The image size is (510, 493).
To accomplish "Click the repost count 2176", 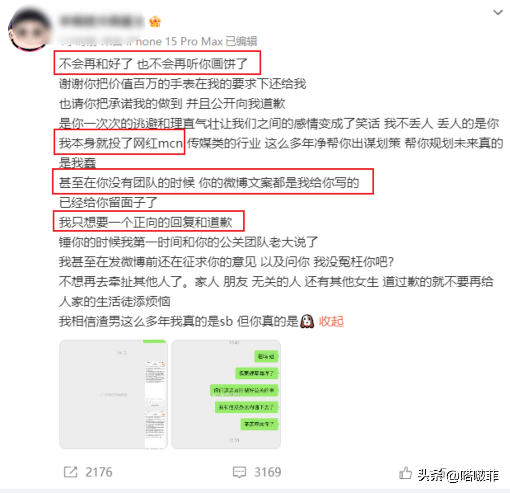I will (99, 472).
